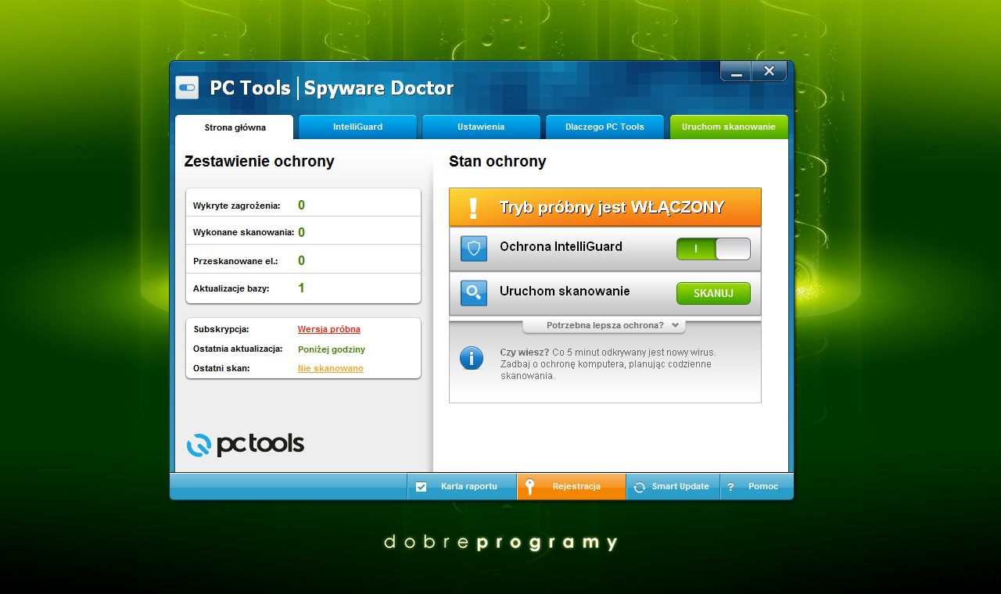Open the IntelliGuard tab
1001x594 pixels.
point(357,127)
